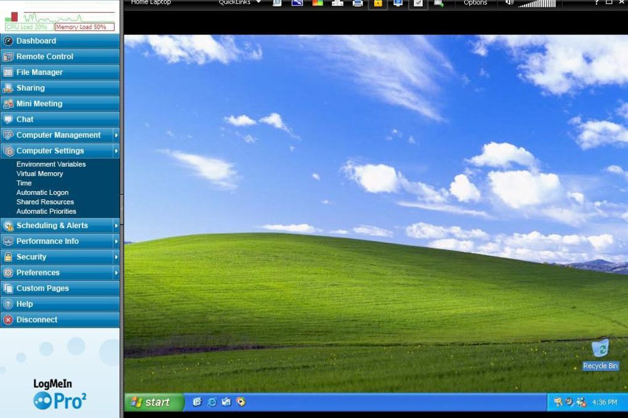Open Custom Pages
628x418 pixels.
[60, 288]
